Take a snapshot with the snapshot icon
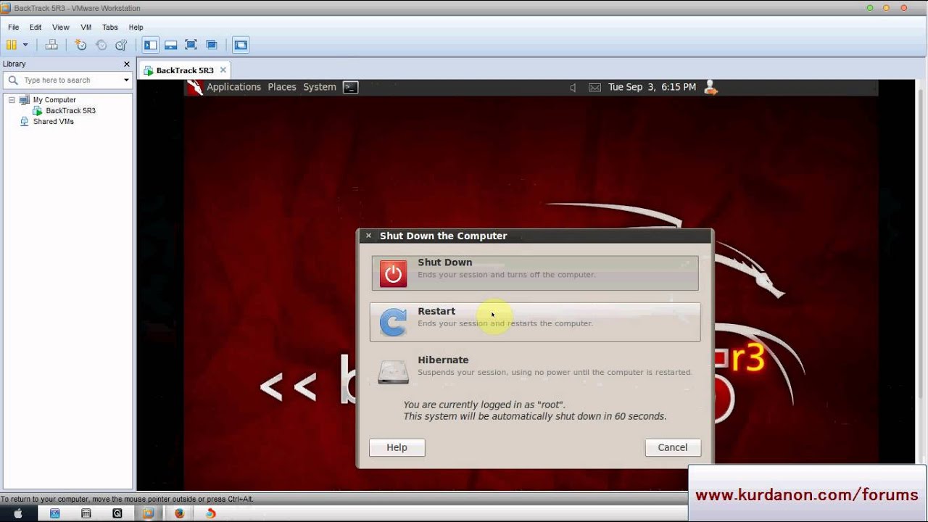The image size is (928, 522). point(80,45)
